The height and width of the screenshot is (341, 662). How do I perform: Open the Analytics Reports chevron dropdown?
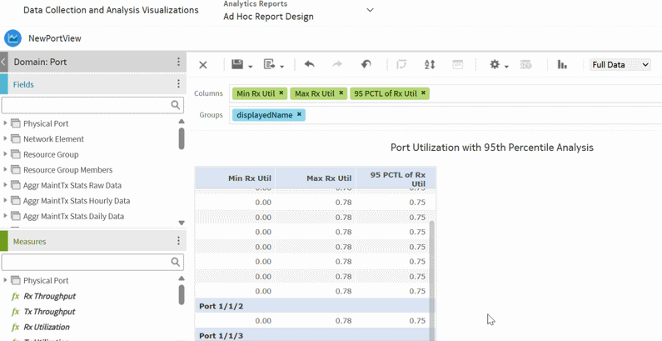click(371, 10)
